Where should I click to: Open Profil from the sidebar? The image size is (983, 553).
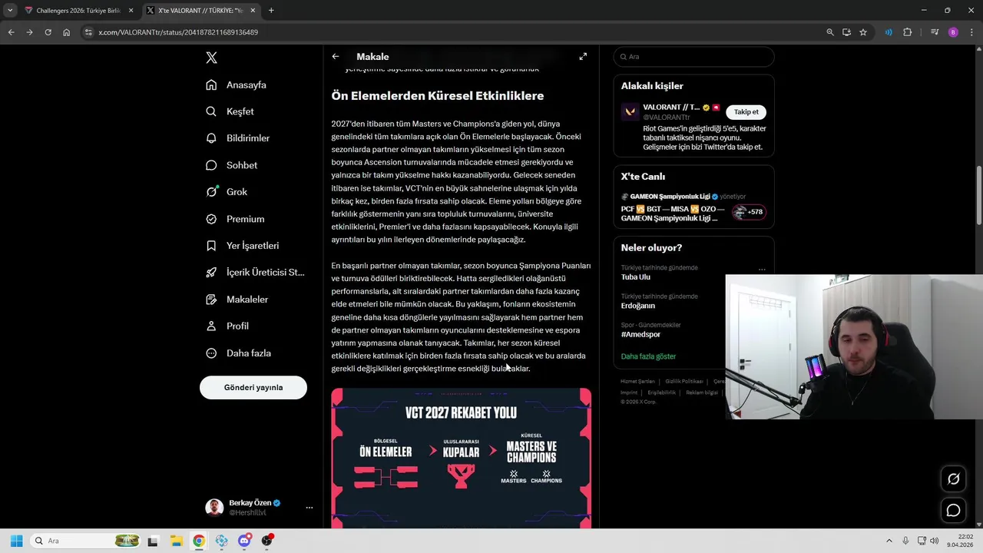228,326
